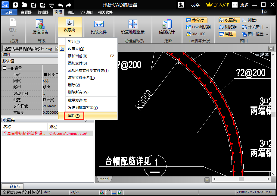Click the 色彩 black color swatch
This screenshot has width=277, height=196.
click(45, 74)
